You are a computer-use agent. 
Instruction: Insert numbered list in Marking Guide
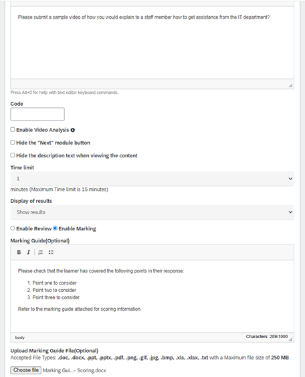pos(40,252)
